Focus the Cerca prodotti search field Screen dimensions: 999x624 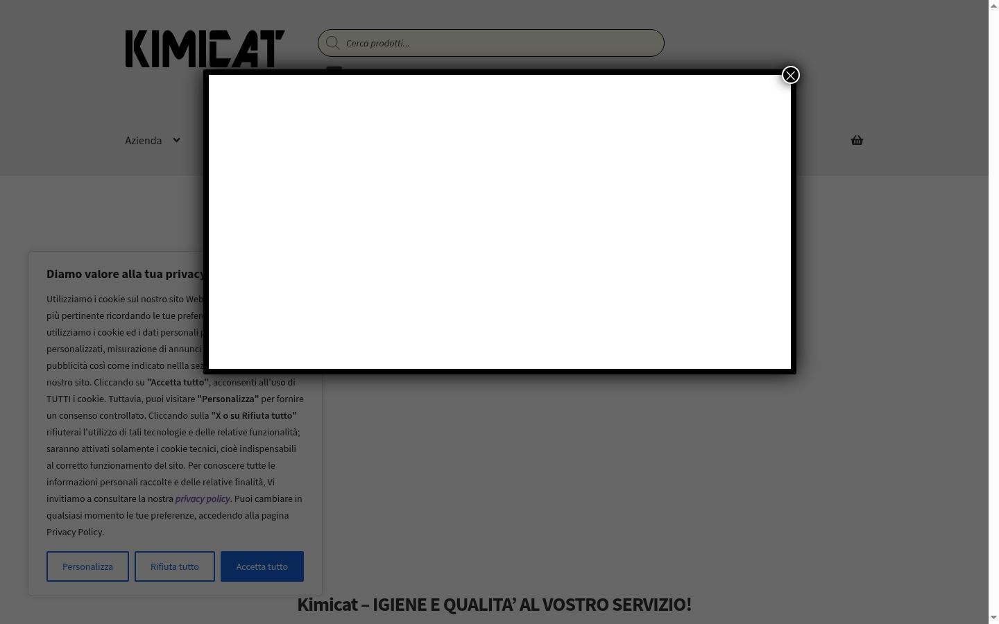(491, 43)
